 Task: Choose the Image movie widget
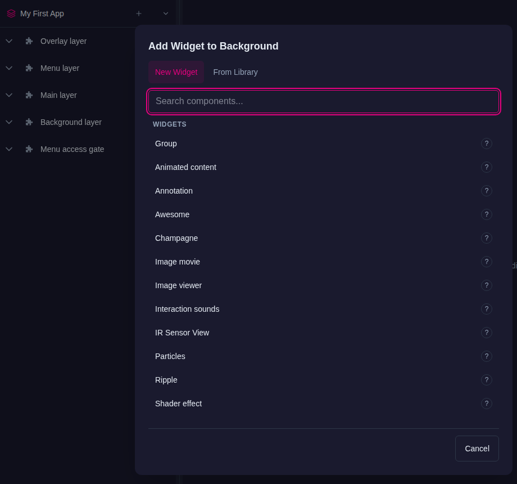click(324, 262)
